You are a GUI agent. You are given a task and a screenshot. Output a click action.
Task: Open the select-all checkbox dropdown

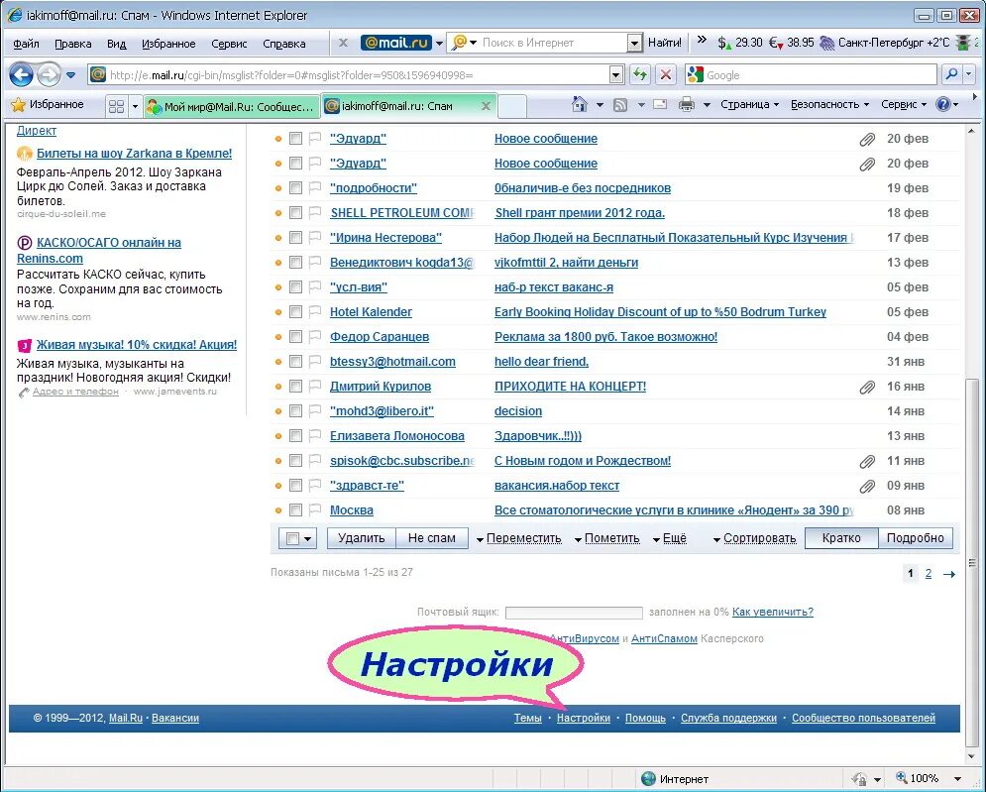click(x=307, y=538)
